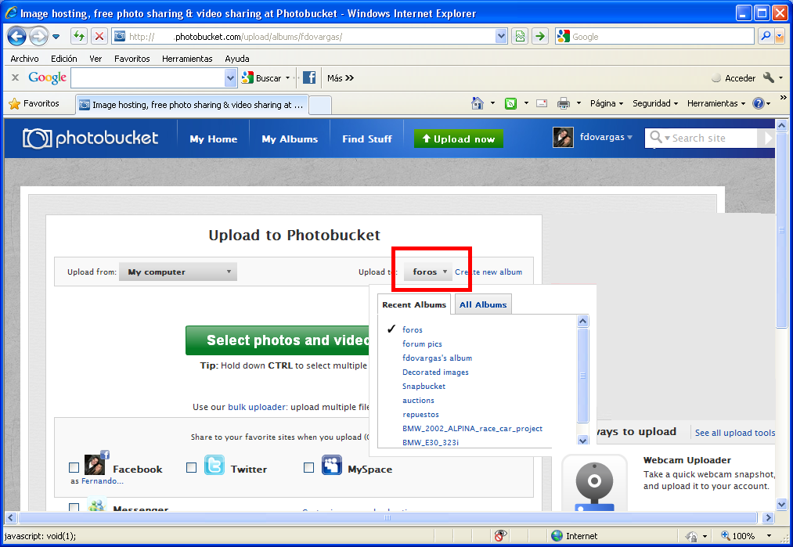The width and height of the screenshot is (793, 547).
Task: Click the RSS feeds icon in command bar
Action: [511, 103]
